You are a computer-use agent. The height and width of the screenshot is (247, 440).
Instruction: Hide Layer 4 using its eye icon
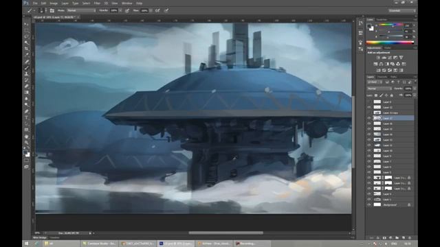pos(369,194)
